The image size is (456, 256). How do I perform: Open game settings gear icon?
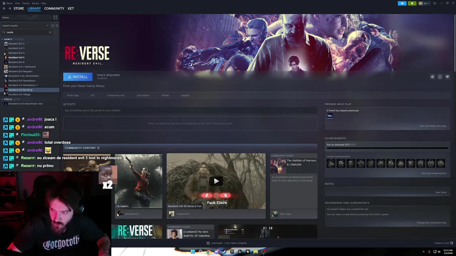click(x=432, y=77)
